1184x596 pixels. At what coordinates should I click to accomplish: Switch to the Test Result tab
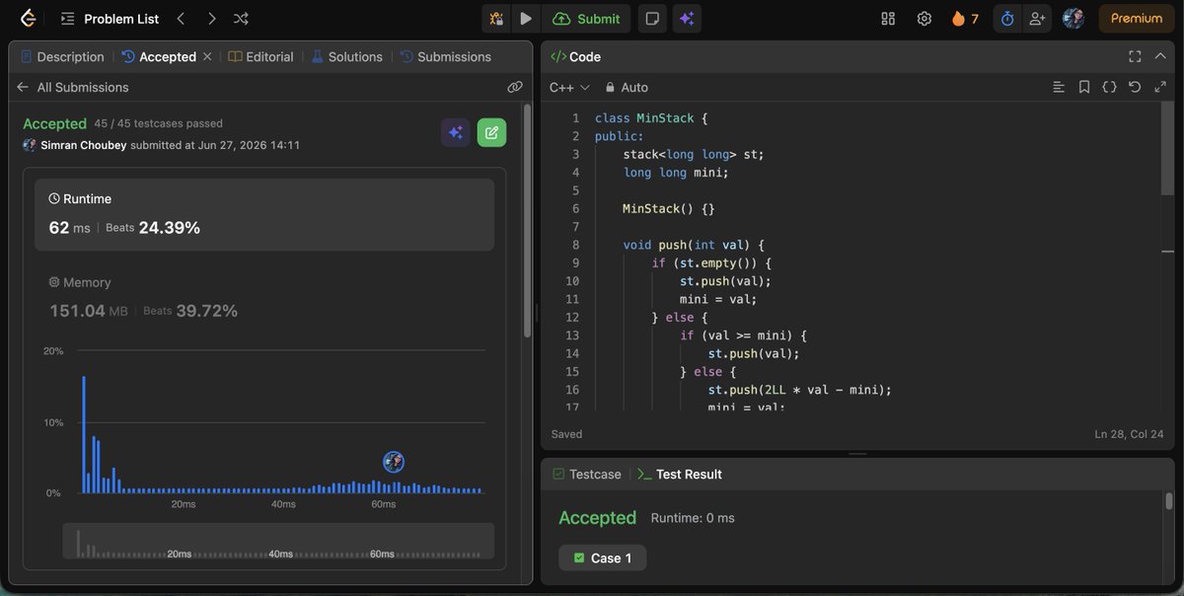point(680,475)
